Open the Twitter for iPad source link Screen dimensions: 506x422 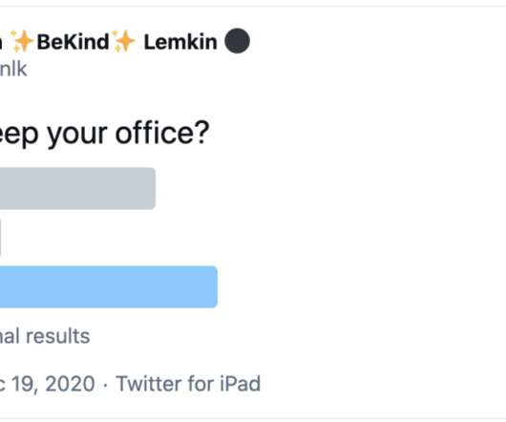point(188,384)
